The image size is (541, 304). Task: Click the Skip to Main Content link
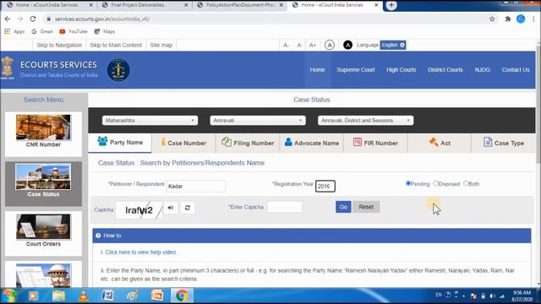click(x=116, y=45)
